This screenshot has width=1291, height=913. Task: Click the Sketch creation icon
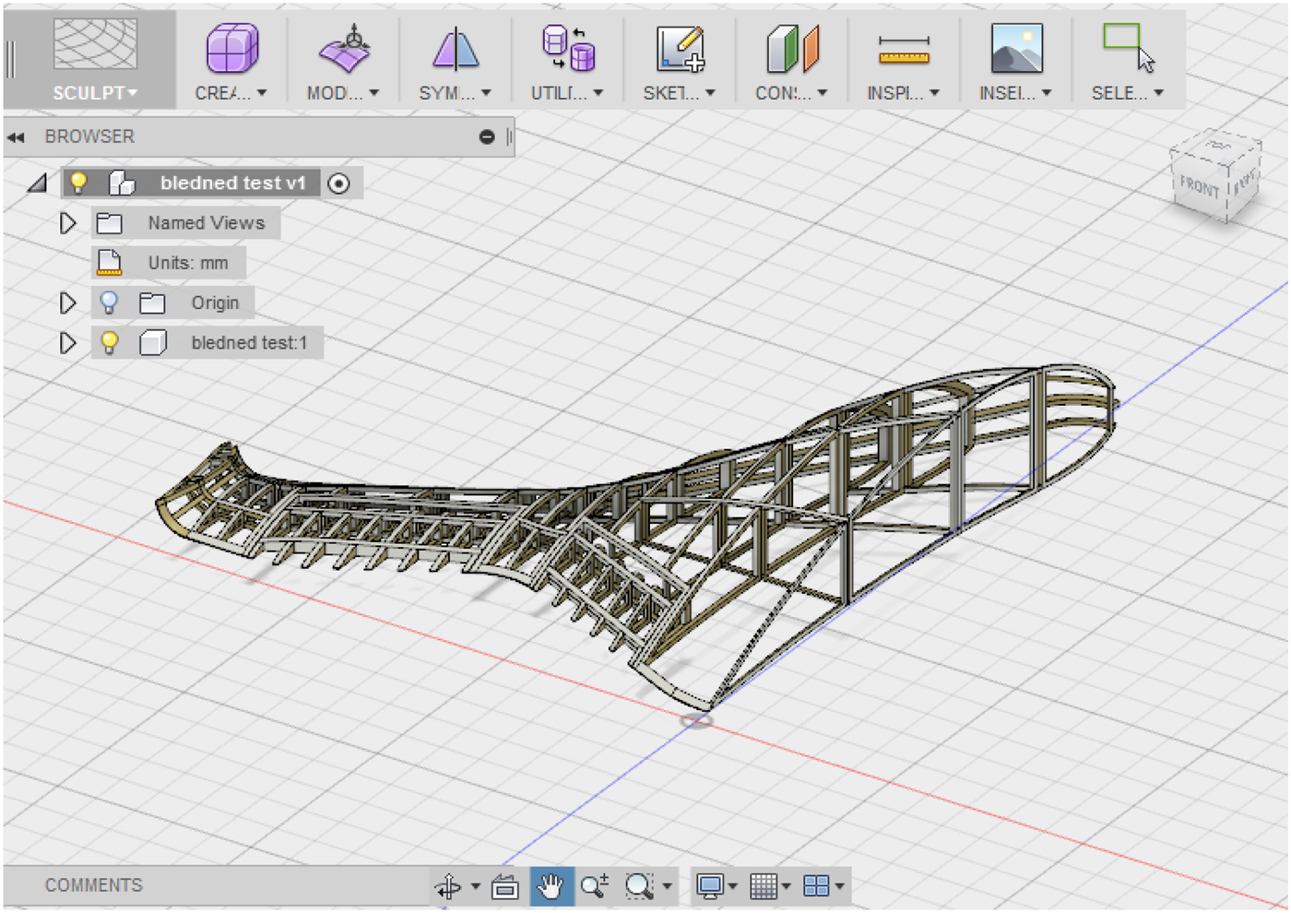coord(680,49)
